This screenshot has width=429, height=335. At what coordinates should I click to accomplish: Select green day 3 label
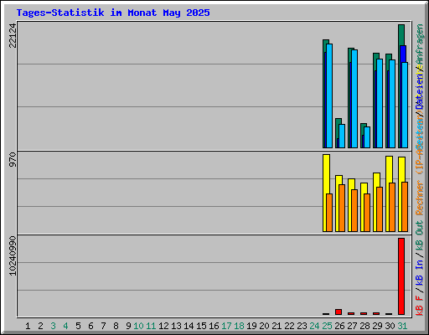click(53, 326)
